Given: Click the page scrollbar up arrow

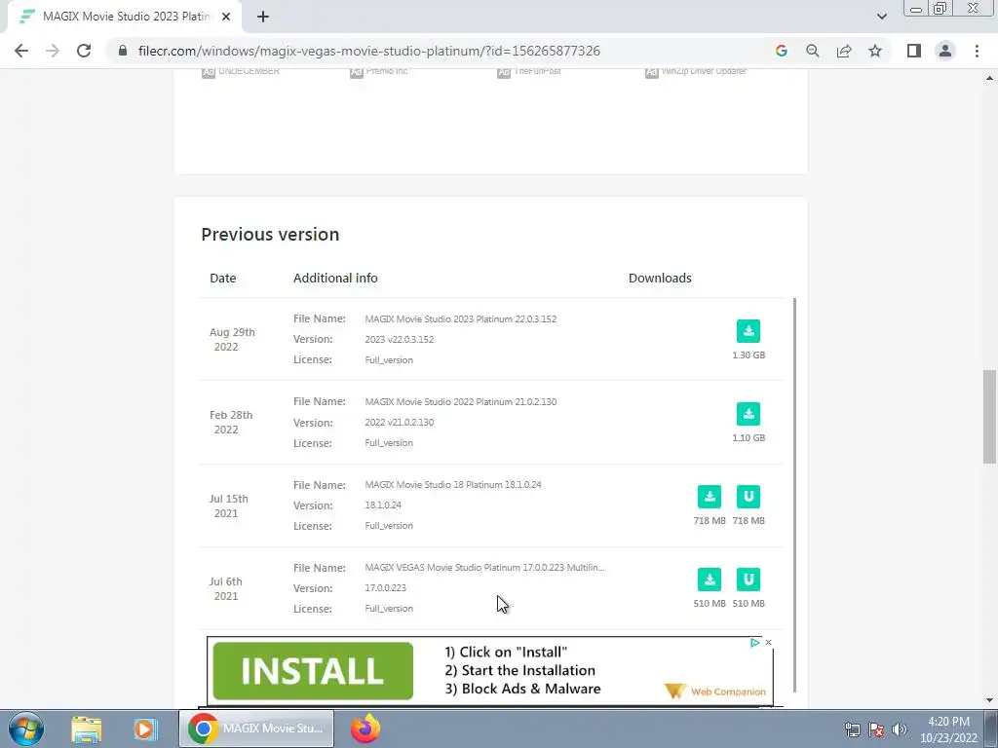Looking at the screenshot, I should (x=989, y=78).
